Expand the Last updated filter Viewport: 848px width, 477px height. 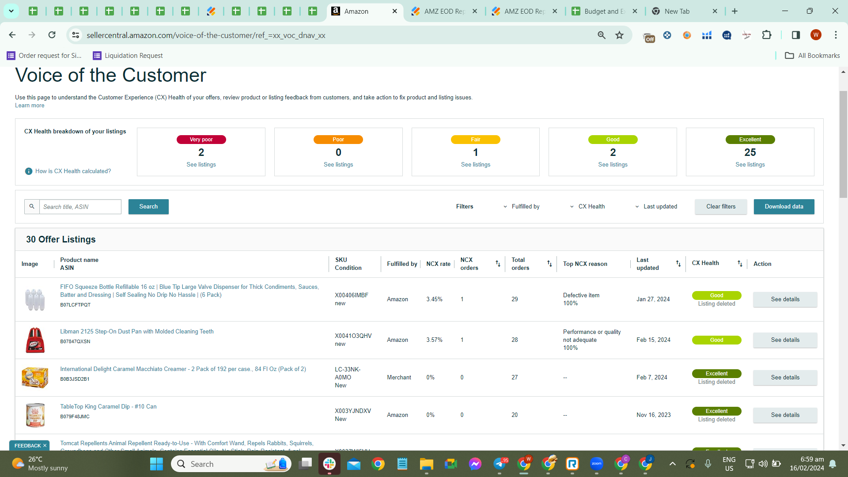pyautogui.click(x=656, y=207)
